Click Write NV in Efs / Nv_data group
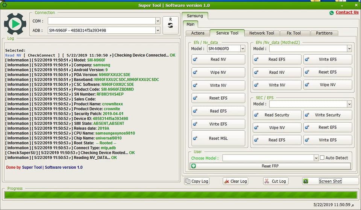This screenshot has width=361, height=210. pos(218,85)
